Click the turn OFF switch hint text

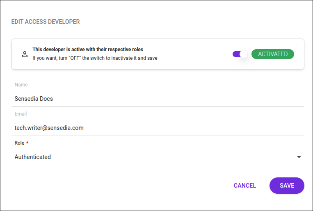pos(95,58)
